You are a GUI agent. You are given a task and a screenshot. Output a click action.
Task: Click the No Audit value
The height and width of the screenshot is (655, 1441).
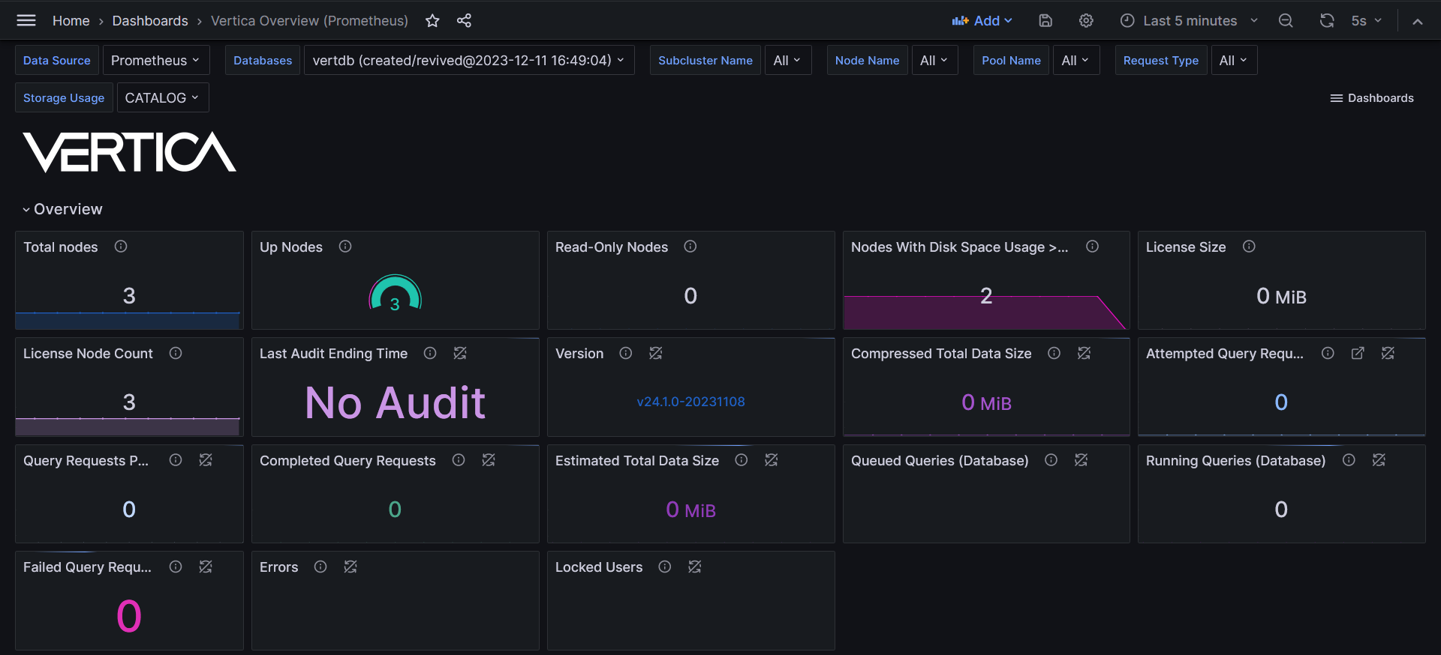[x=395, y=402]
